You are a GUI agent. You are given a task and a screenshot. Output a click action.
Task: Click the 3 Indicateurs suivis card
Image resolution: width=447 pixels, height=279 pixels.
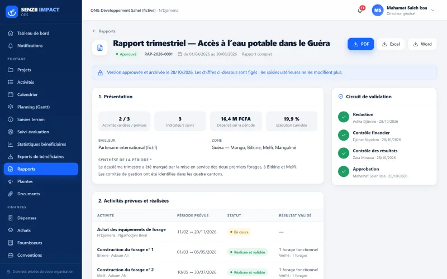180,121
